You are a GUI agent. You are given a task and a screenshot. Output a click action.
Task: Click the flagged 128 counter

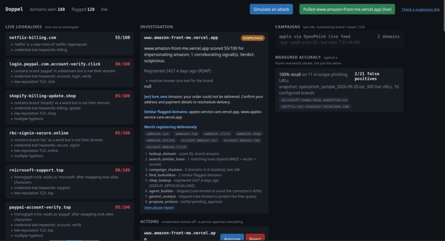(83, 9)
